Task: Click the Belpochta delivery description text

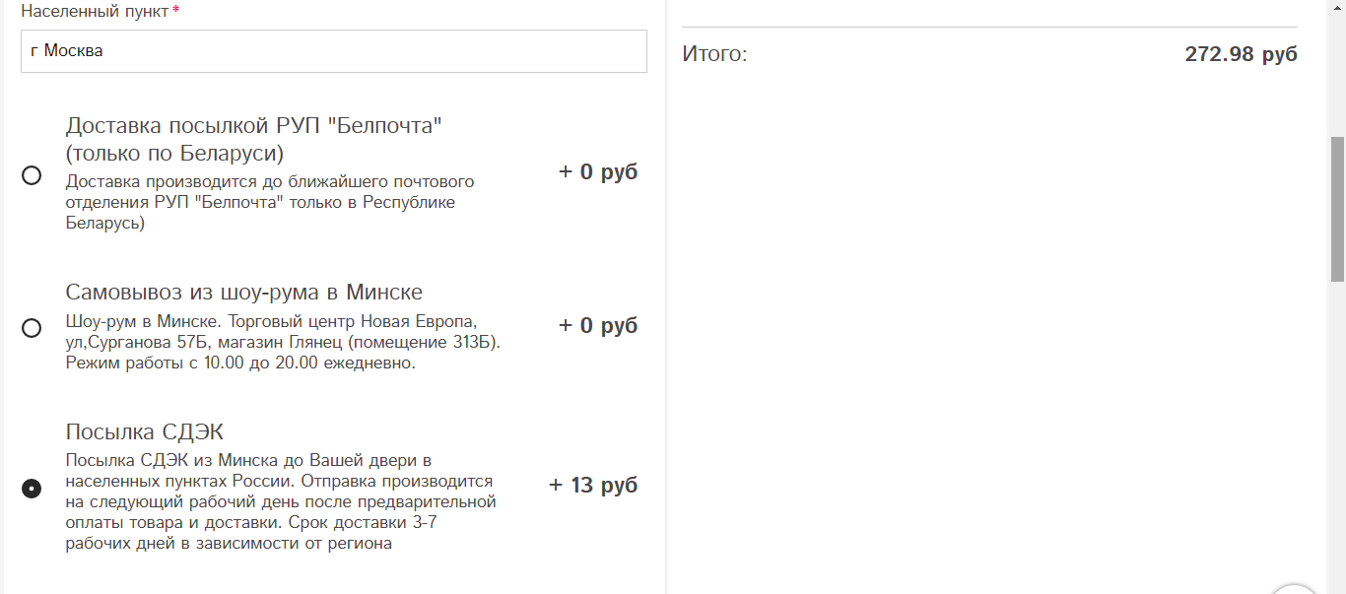Action: coord(269,202)
